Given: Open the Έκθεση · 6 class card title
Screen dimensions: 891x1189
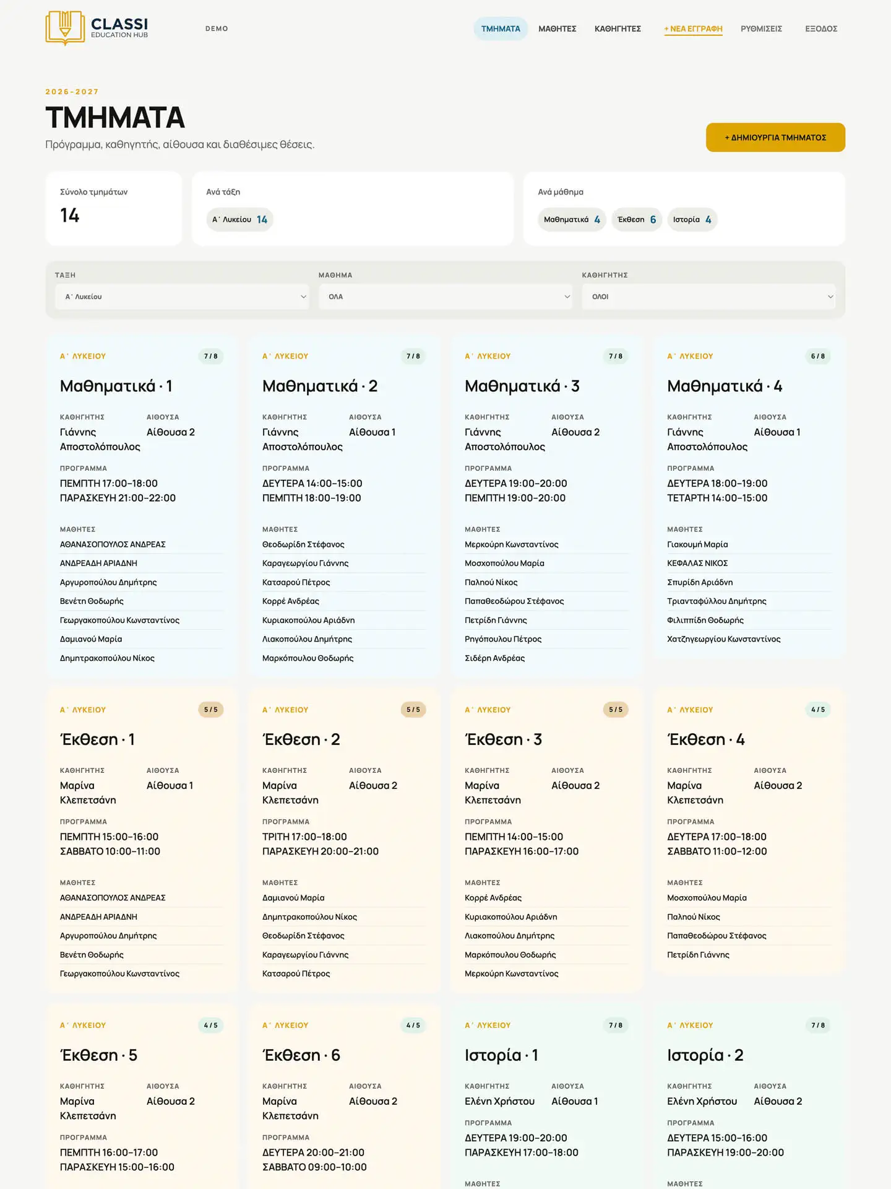Looking at the screenshot, I should pos(301,1055).
